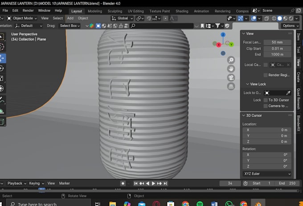Screen dimensions: 303x206
Task: Collapse the 3D Cursor panel section
Action: [x=244, y=115]
